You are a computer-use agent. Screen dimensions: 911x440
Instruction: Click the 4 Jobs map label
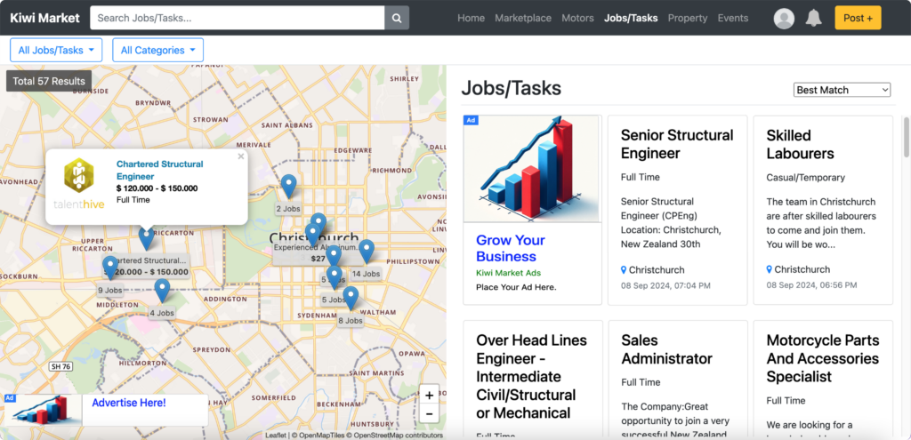coord(162,313)
